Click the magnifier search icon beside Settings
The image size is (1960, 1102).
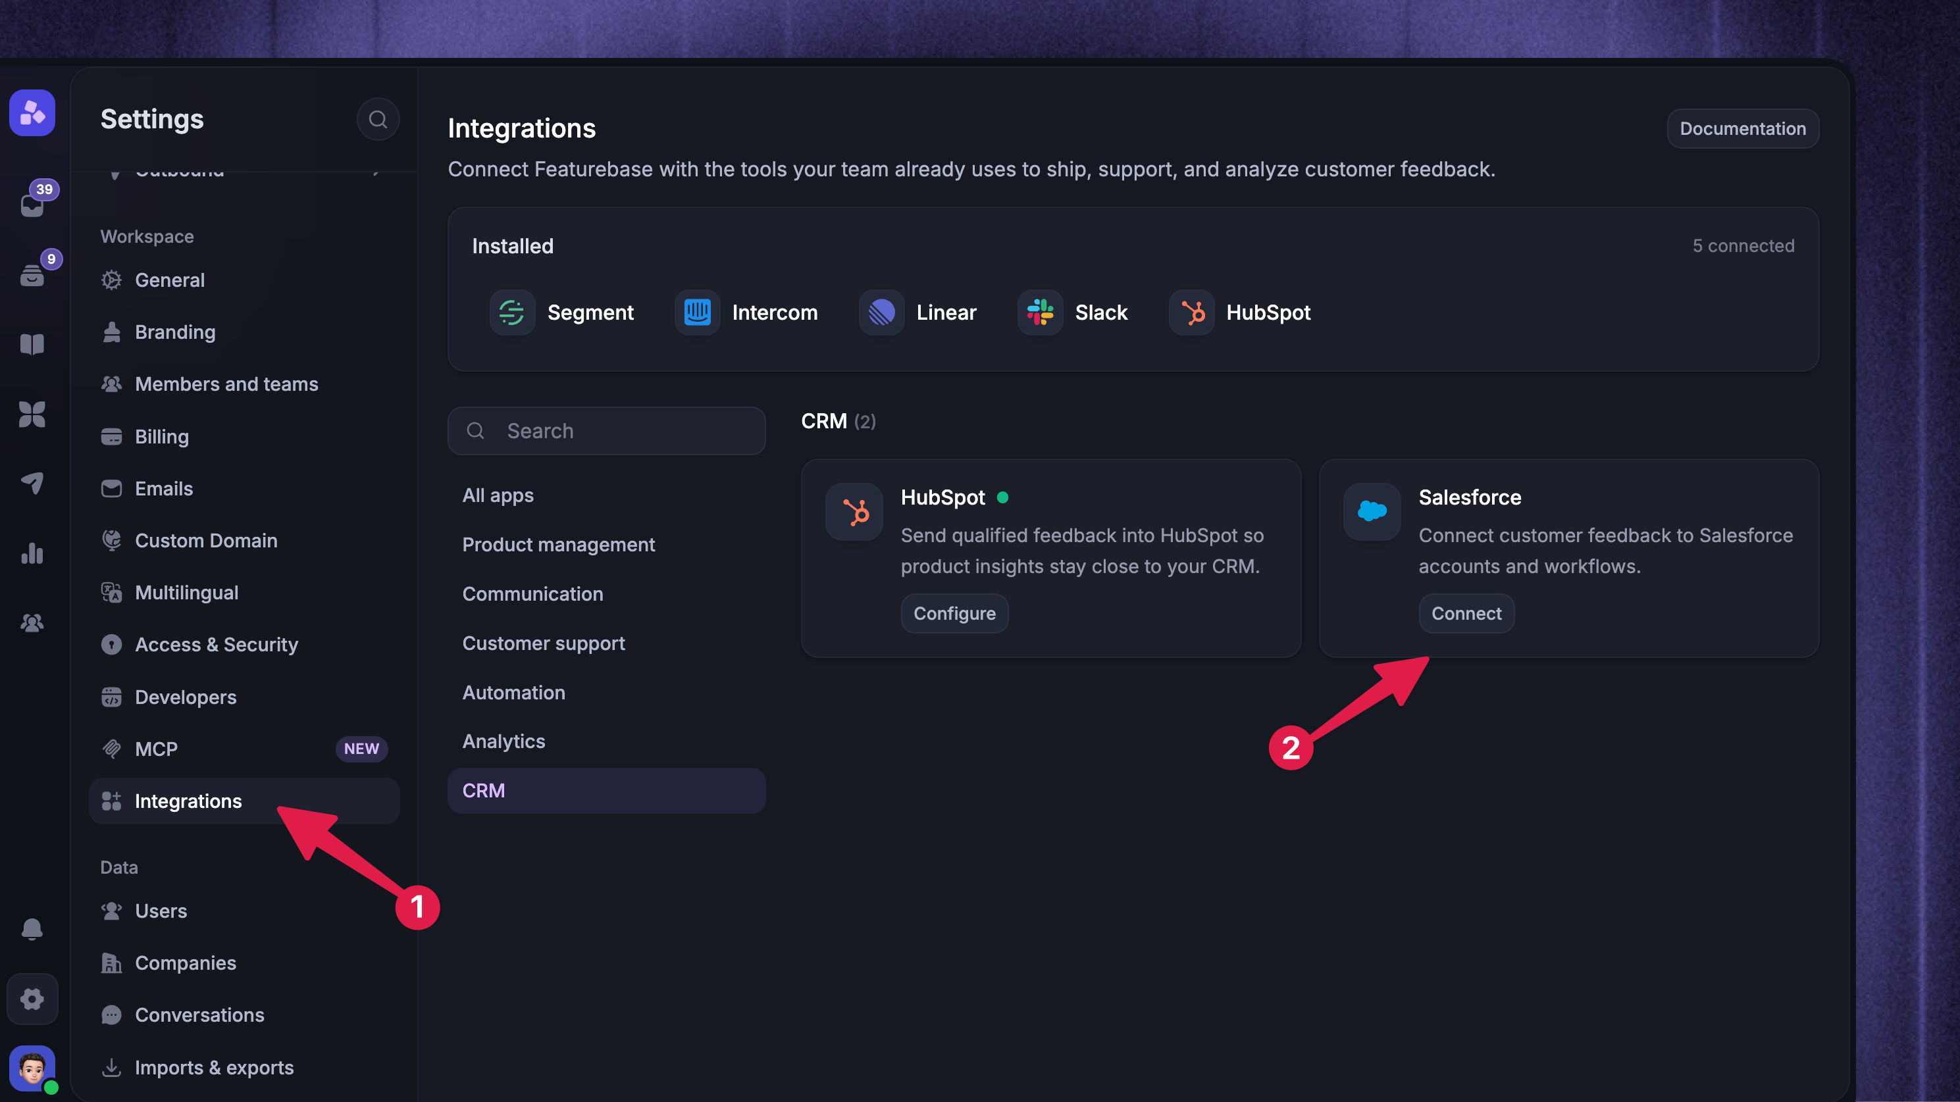[x=378, y=119]
